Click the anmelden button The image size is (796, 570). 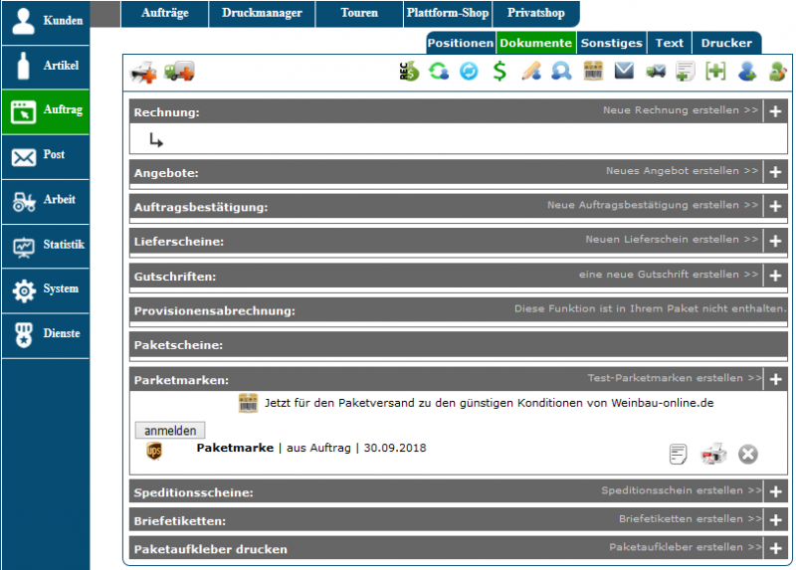(x=170, y=431)
